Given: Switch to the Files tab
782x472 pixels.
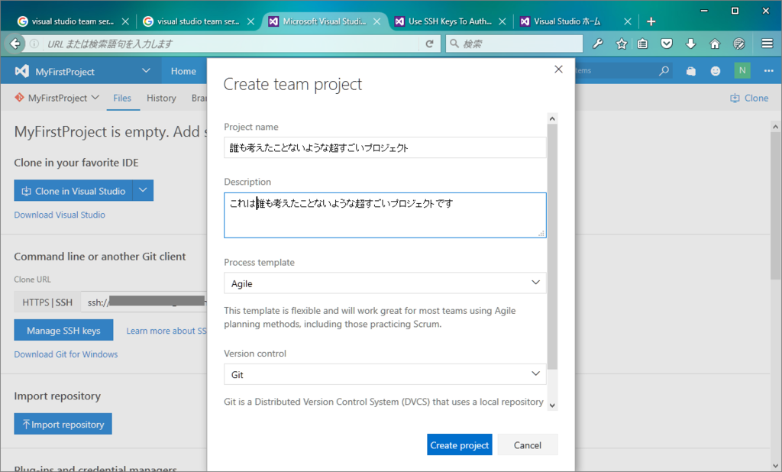Looking at the screenshot, I should pos(122,99).
